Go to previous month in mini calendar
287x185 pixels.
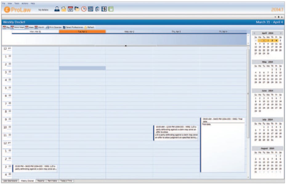click(254, 33)
